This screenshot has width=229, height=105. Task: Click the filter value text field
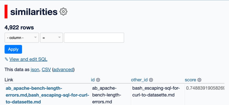[94, 38]
